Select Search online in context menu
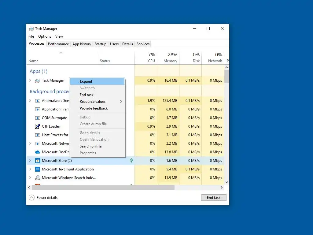313x235 pixels. point(97,146)
